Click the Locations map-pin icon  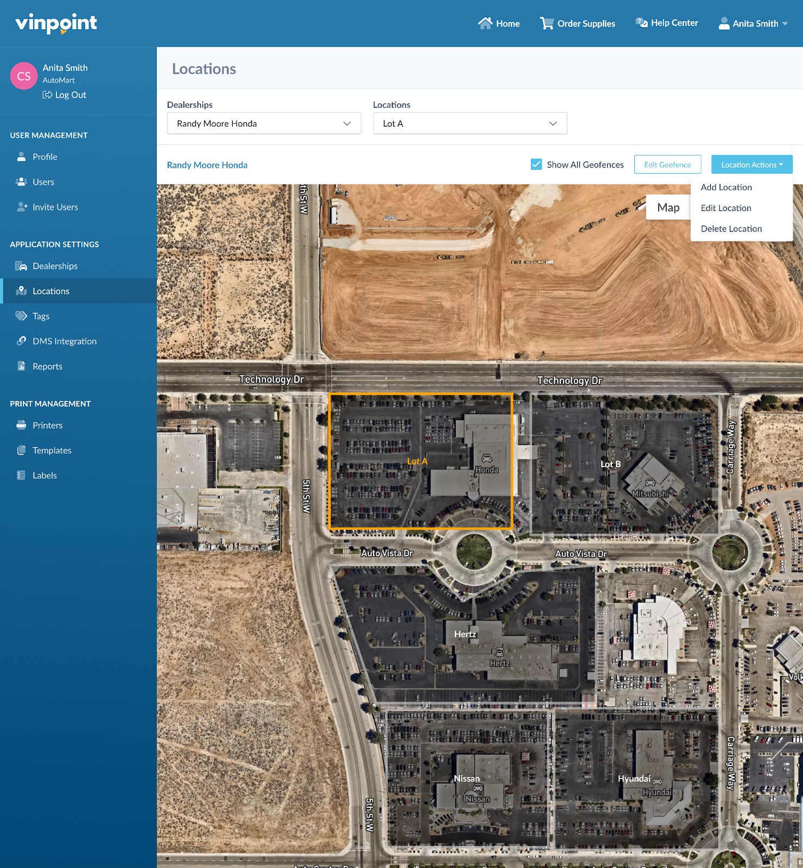tap(21, 291)
